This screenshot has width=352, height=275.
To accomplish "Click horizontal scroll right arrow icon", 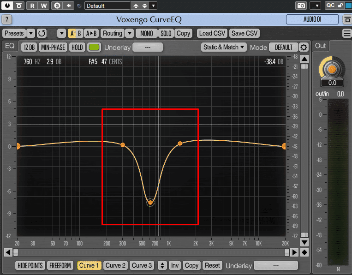I will coord(294,252).
